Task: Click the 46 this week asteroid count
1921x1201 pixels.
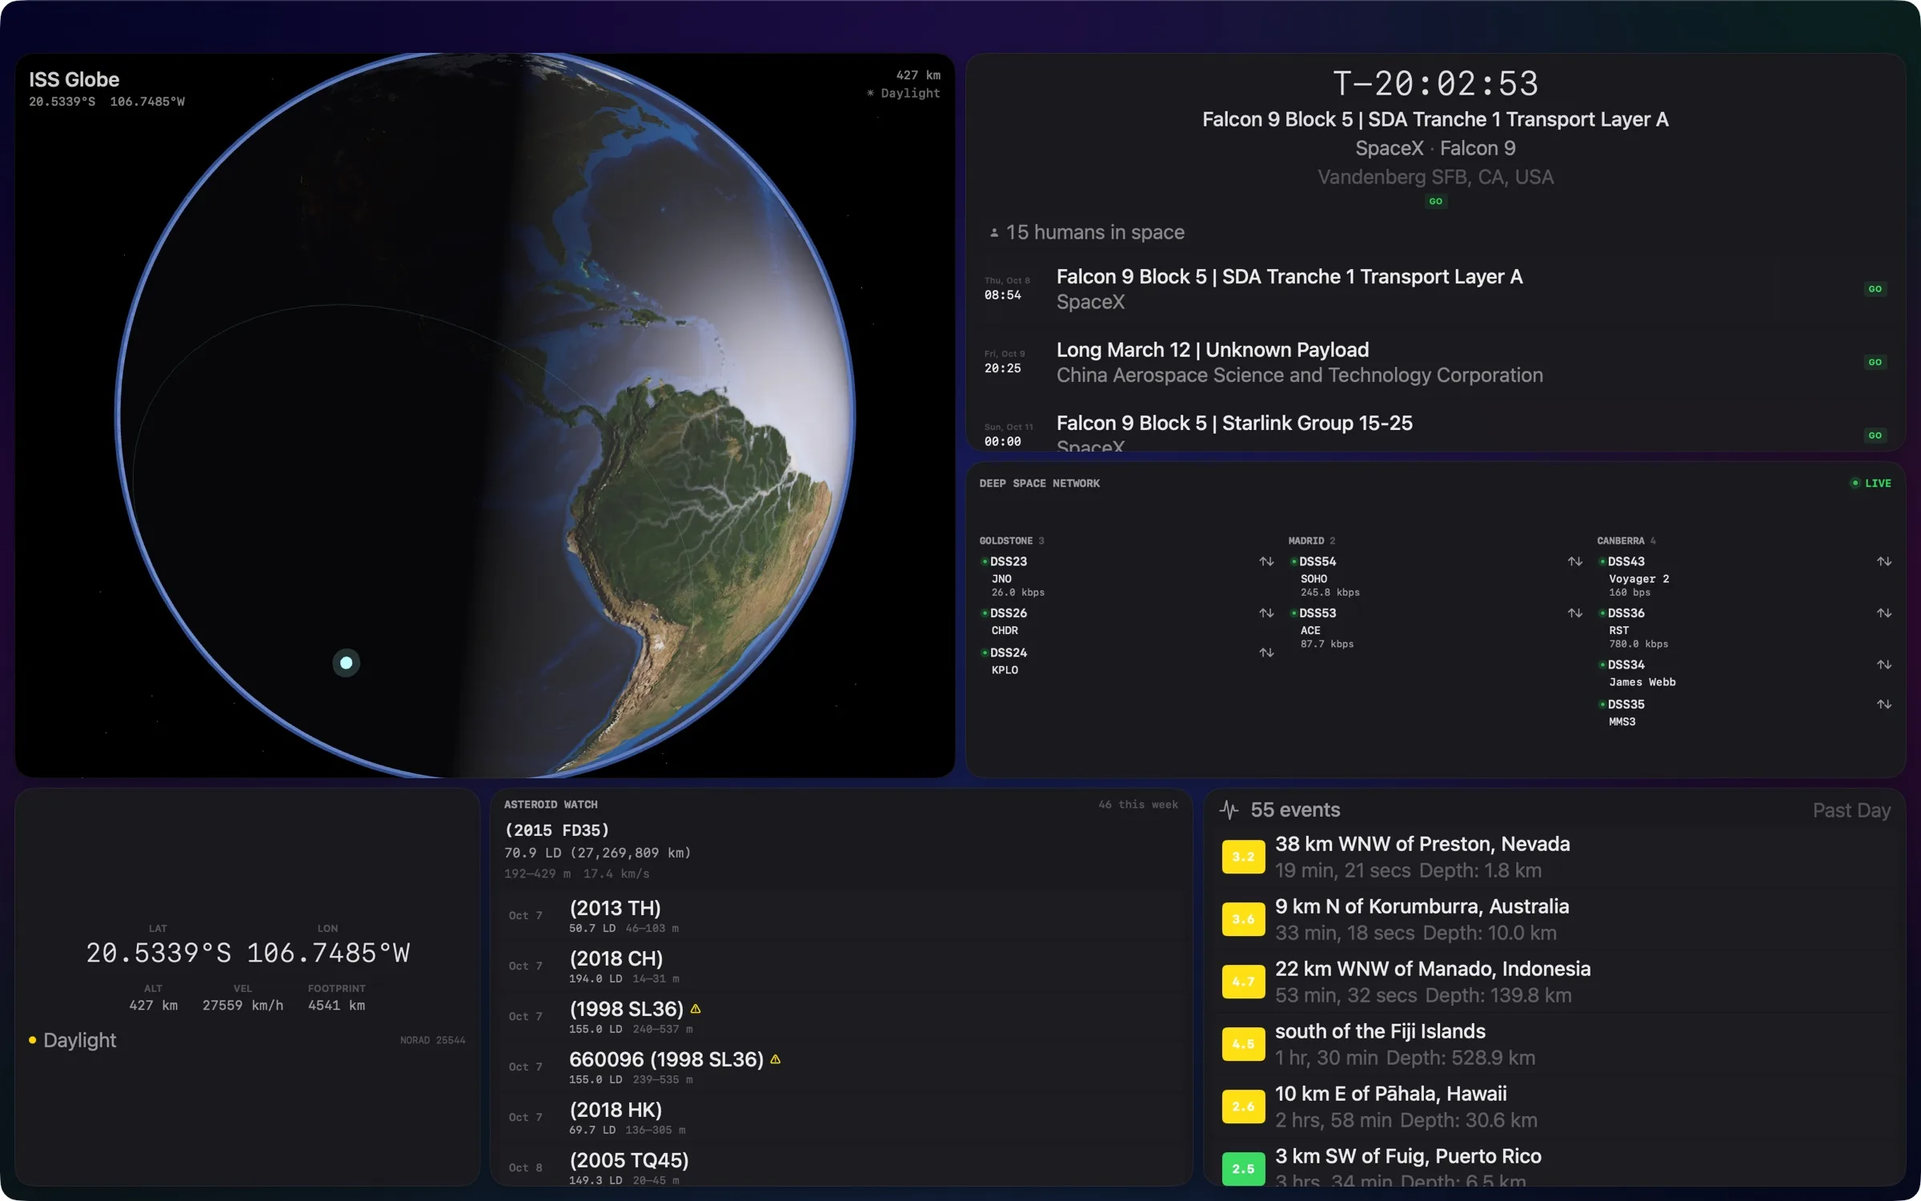Action: [x=1138, y=804]
